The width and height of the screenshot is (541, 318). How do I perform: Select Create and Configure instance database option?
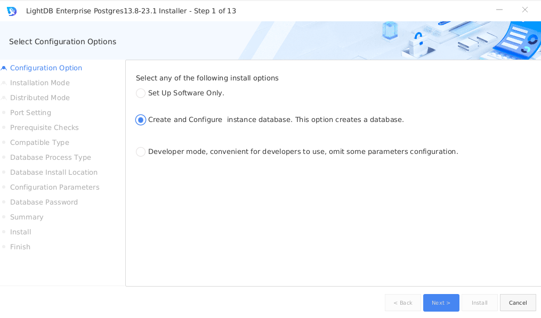click(x=141, y=120)
